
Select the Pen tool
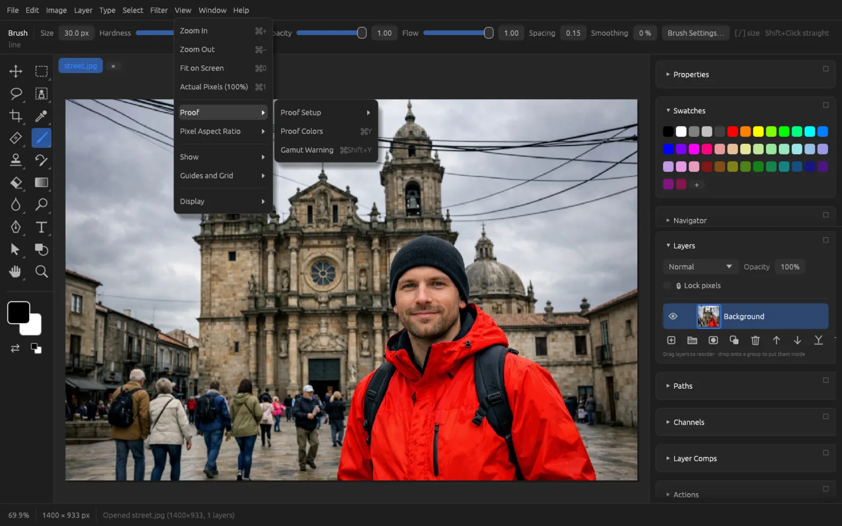pos(16,227)
